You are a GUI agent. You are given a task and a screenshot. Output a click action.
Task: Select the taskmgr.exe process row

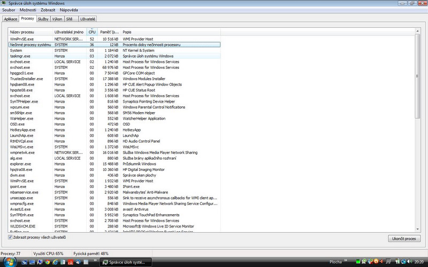pos(114,56)
